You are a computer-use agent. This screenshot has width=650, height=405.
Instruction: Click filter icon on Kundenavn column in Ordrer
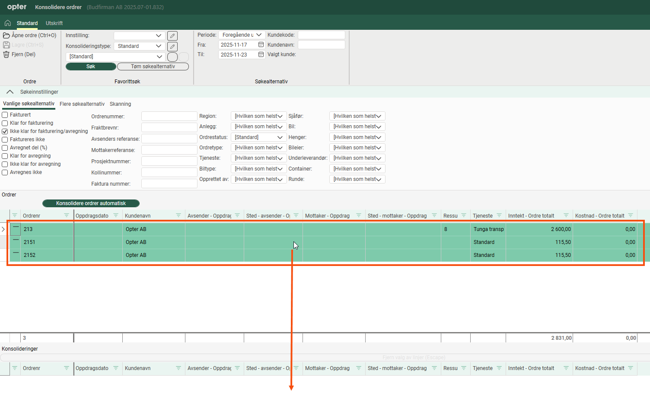pos(178,215)
